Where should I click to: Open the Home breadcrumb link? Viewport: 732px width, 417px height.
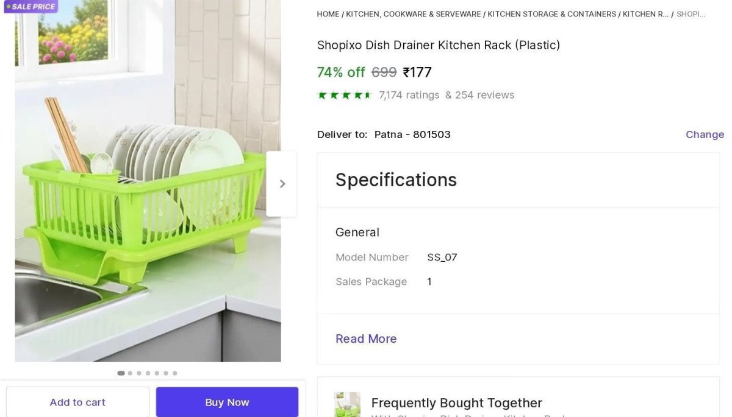[x=328, y=14]
